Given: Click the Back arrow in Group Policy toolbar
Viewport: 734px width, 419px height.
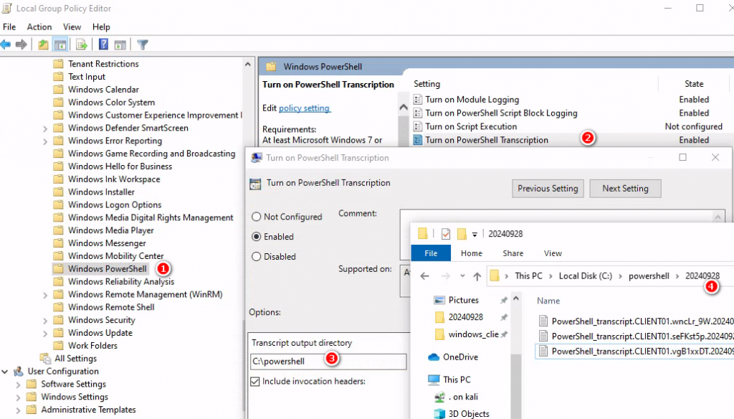Looking at the screenshot, I should pyautogui.click(x=6, y=44).
